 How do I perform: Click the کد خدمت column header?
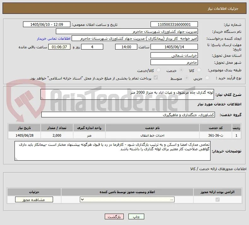(x=215, y=128)
